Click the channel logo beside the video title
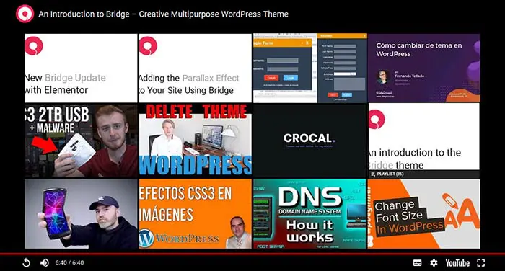Screen dimensions: 505x271 tap(25, 14)
